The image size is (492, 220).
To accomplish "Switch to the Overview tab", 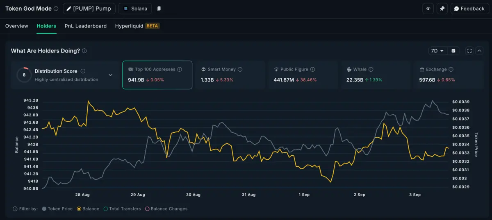I will (17, 26).
